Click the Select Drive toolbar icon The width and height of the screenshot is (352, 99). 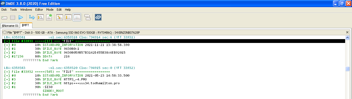tap(4, 18)
